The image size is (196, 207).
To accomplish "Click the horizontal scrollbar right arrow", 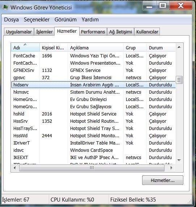I will click(171, 168).
